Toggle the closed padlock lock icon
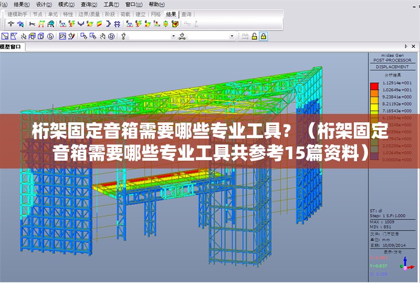Image resolution: width=420 pixels, height=283 pixels. [x=264, y=36]
